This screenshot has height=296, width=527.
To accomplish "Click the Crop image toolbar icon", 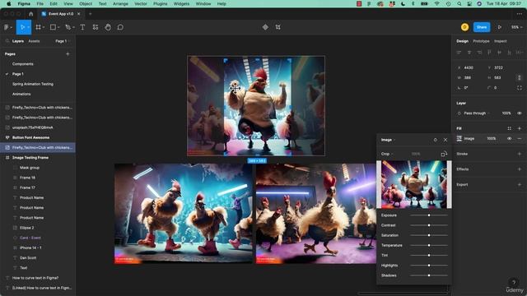I will pyautogui.click(x=278, y=27).
